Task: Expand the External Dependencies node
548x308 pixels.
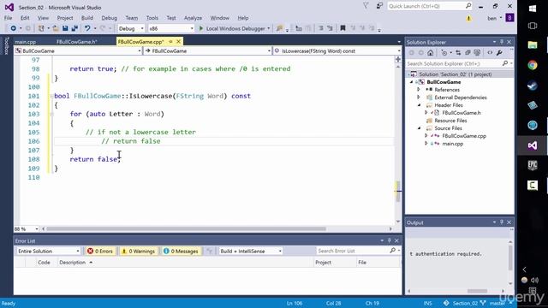Action: 419,97
